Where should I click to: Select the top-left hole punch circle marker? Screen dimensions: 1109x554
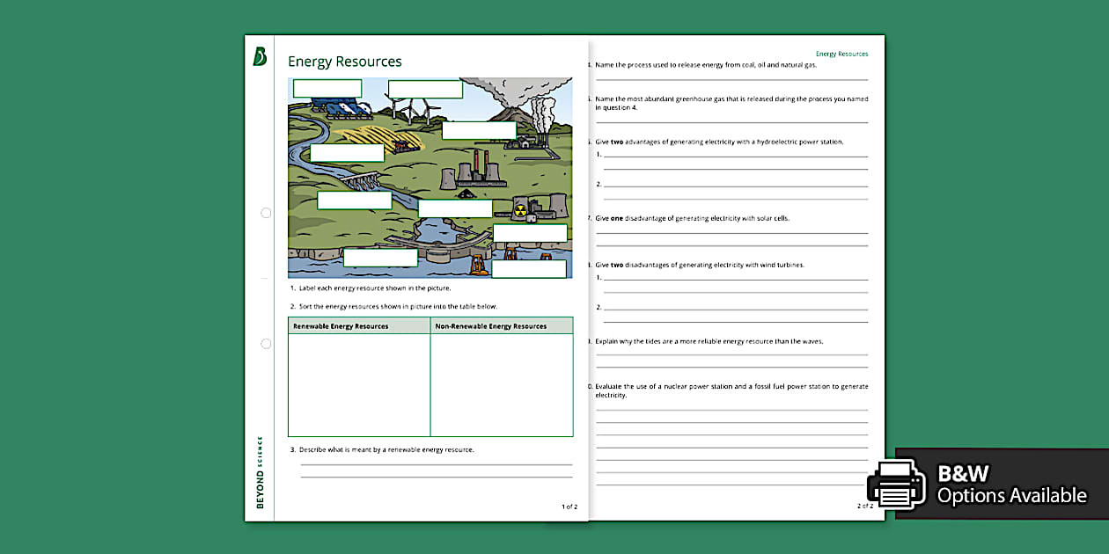pyautogui.click(x=266, y=212)
